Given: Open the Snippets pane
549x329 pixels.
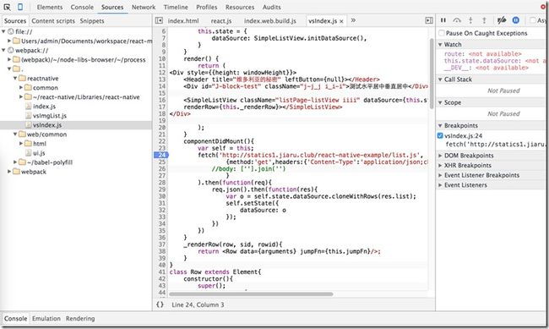Looking at the screenshot, I should click(92, 20).
